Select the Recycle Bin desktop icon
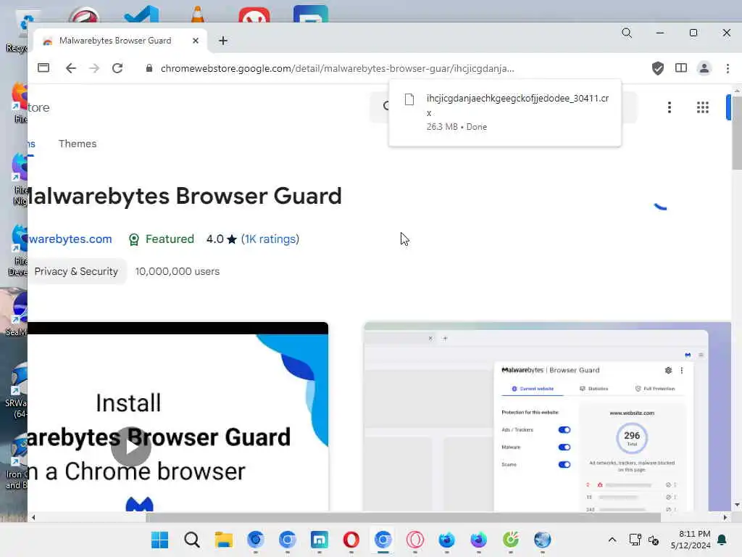Screen dimensions: 742x557 (x=17, y=30)
